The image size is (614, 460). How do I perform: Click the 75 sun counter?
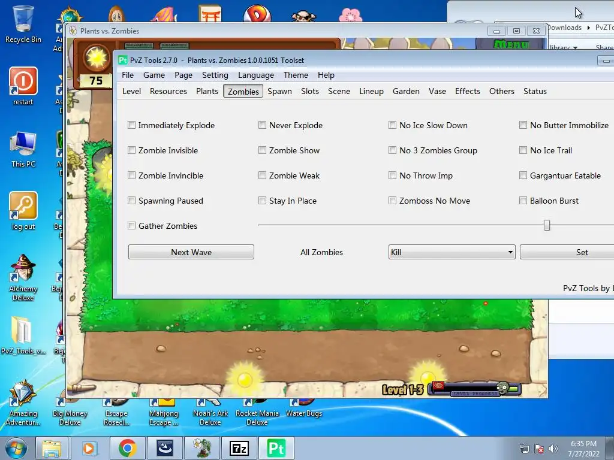pos(96,81)
